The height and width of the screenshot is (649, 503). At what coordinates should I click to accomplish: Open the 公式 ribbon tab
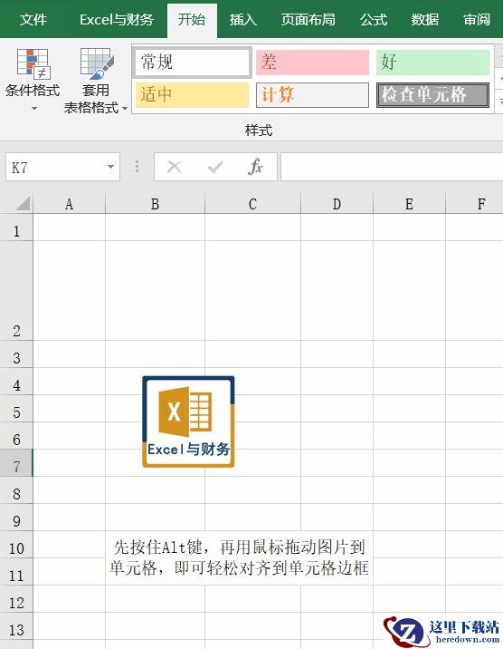tap(374, 19)
